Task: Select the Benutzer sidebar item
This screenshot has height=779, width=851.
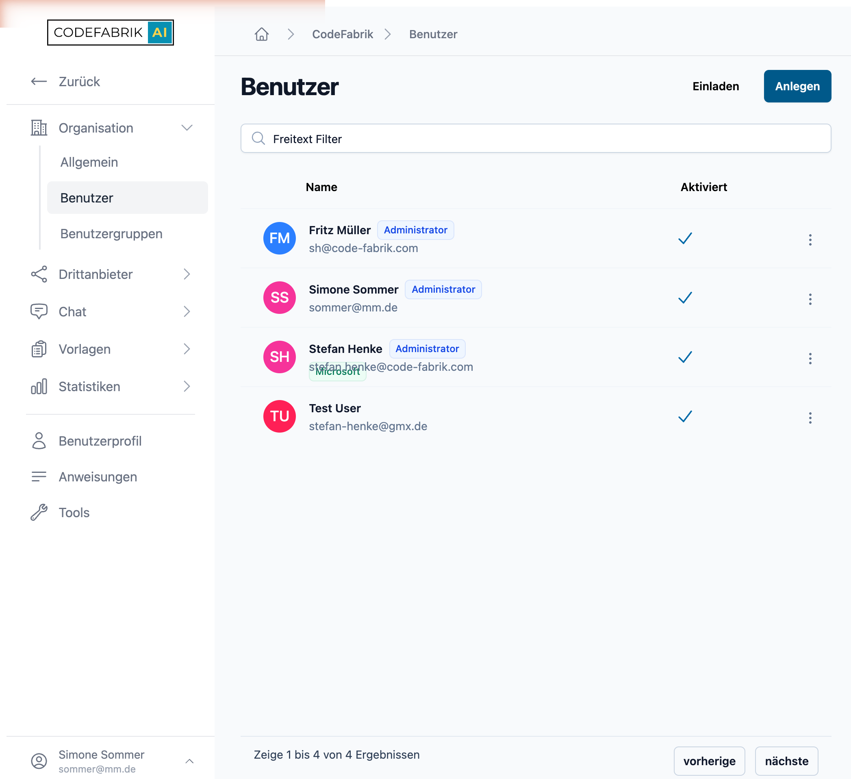Action: (x=128, y=198)
